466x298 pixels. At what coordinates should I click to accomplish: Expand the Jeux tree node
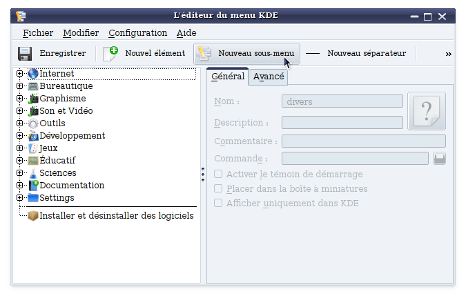coord(19,148)
